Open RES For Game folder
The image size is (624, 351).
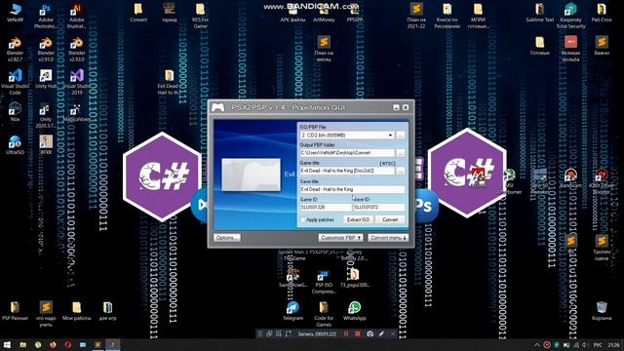coord(200,16)
